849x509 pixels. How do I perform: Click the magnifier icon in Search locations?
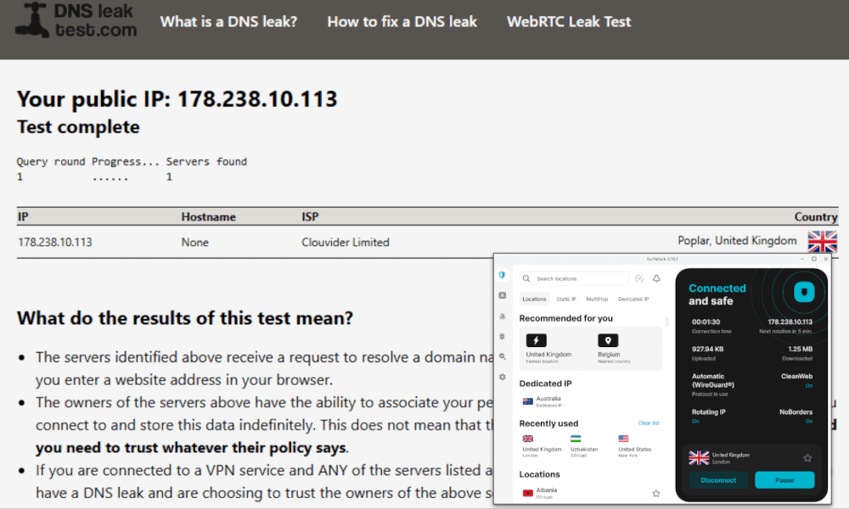click(x=526, y=278)
